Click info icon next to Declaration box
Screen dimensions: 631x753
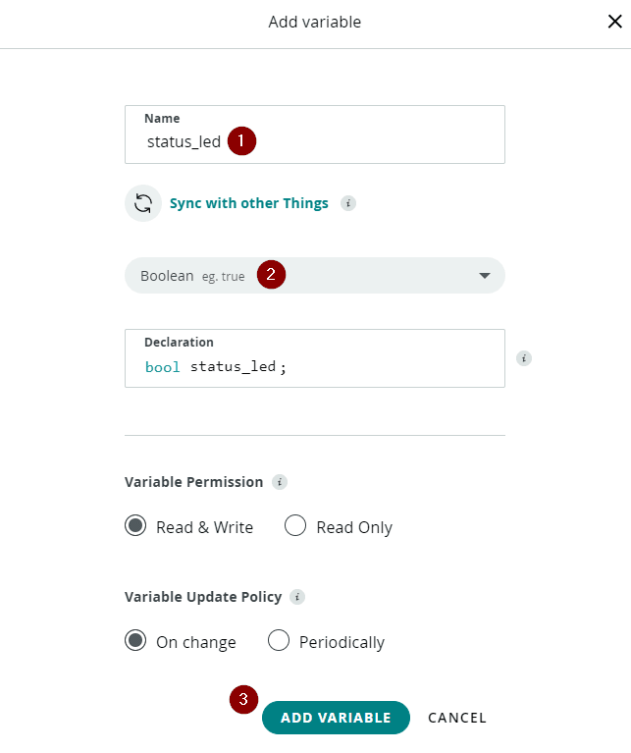[x=524, y=358]
